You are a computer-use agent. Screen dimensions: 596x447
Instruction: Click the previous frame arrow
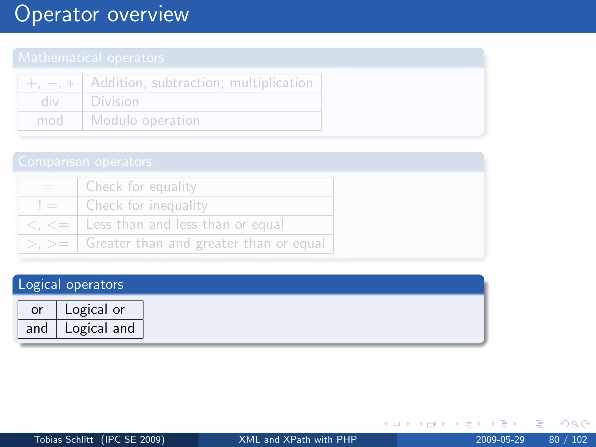(x=421, y=424)
